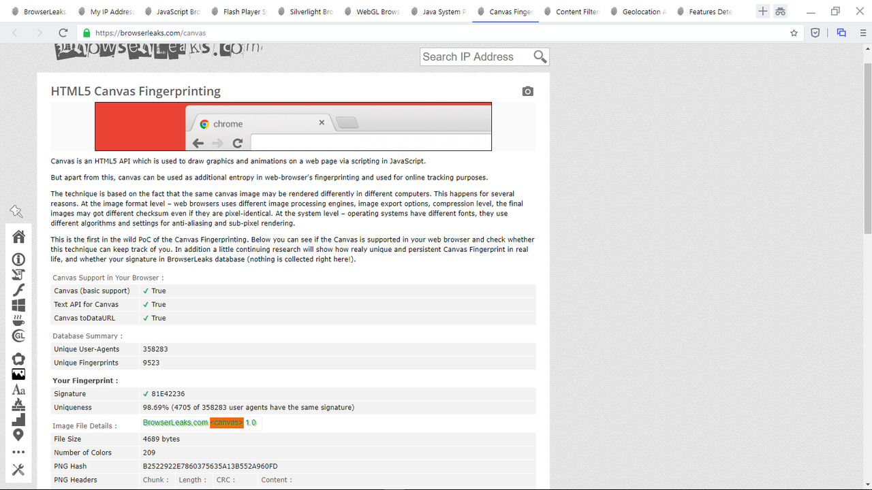Open the Flash Player sidebar icon
872x490 pixels.
18,290
